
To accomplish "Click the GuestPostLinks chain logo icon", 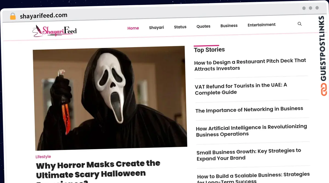I will [324, 89].
